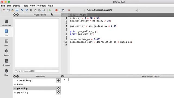Expand the Paths tree item

pos(15,84)
